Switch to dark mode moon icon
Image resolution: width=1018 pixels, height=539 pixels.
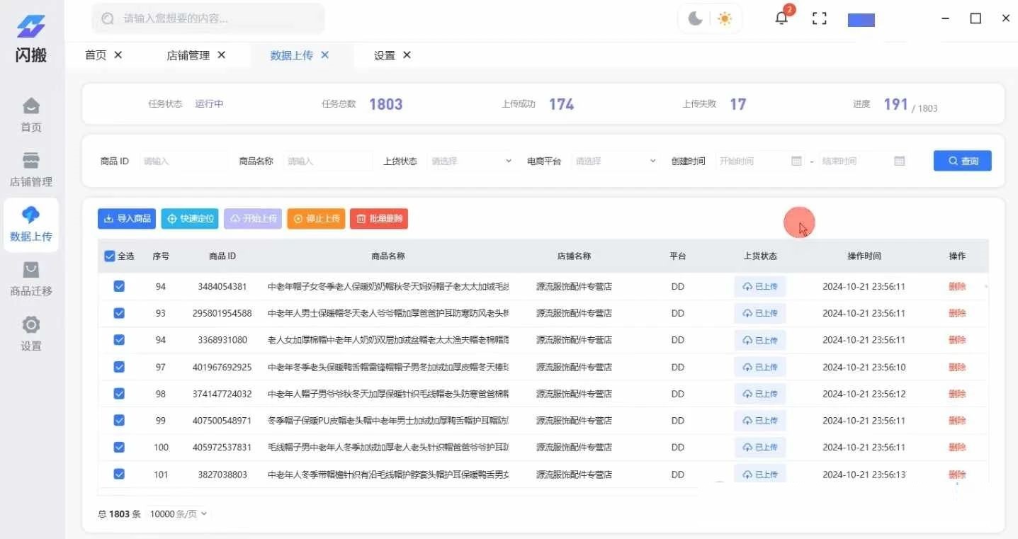point(696,19)
